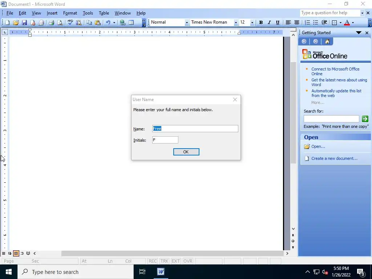Open the Style dropdown showing Normal

pos(187,23)
